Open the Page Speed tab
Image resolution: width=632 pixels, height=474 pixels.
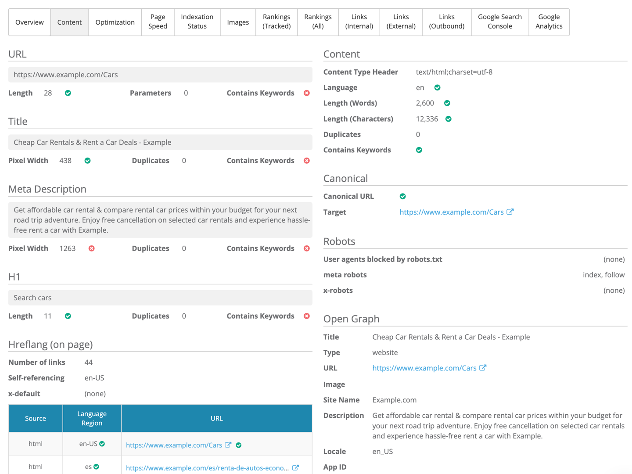[x=158, y=22]
